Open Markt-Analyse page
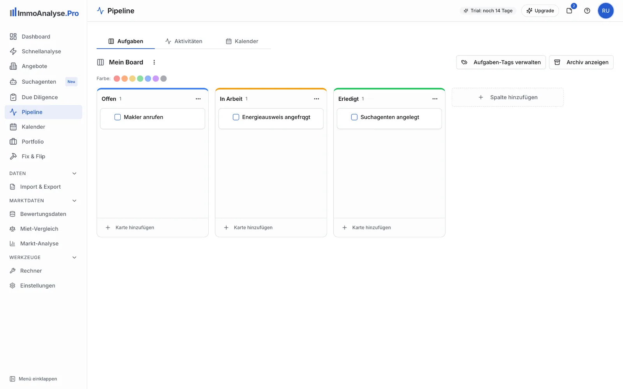 (x=43, y=244)
